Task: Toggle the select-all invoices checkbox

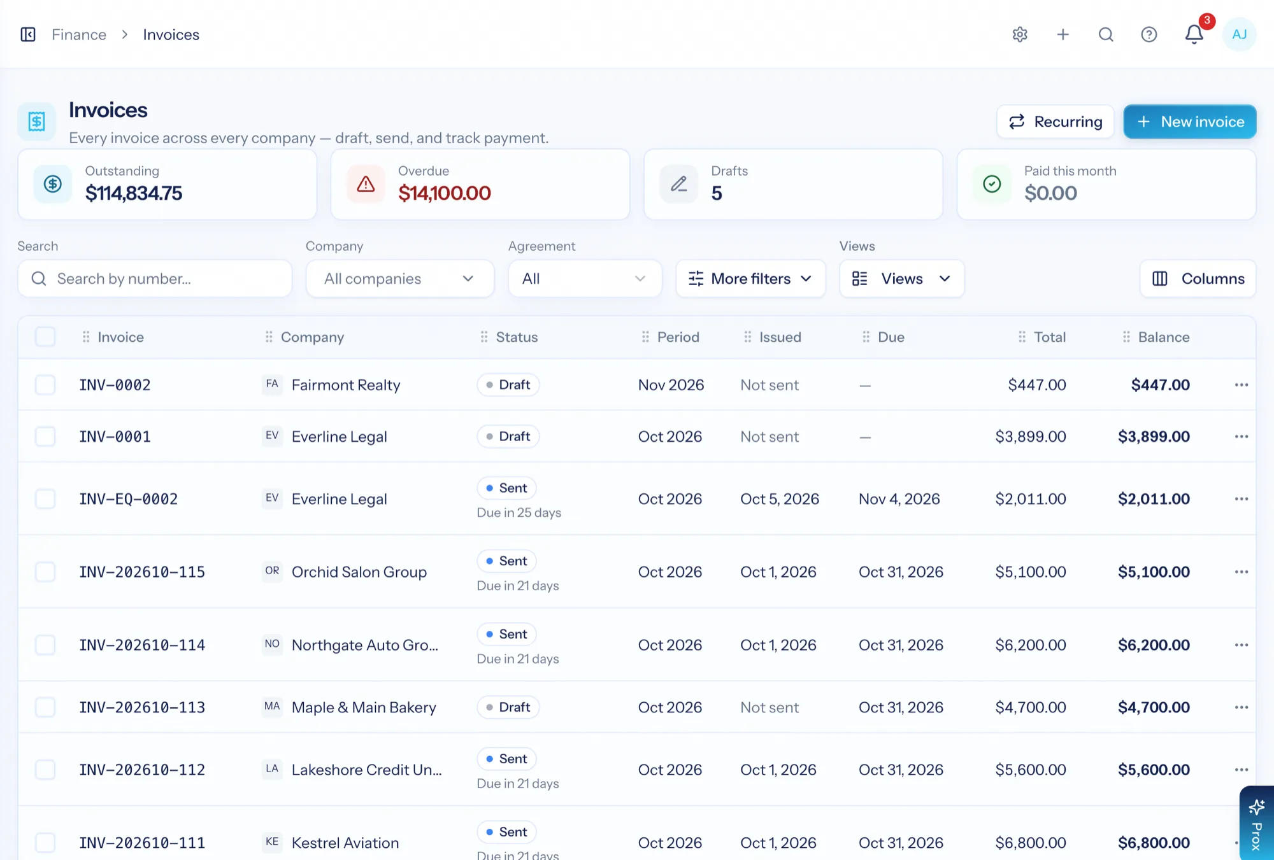Action: [x=45, y=337]
